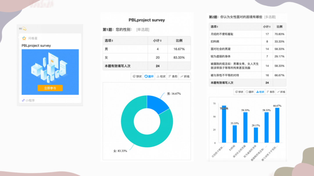
Task: Select the 男 row label in question 1
Action: [106, 49]
